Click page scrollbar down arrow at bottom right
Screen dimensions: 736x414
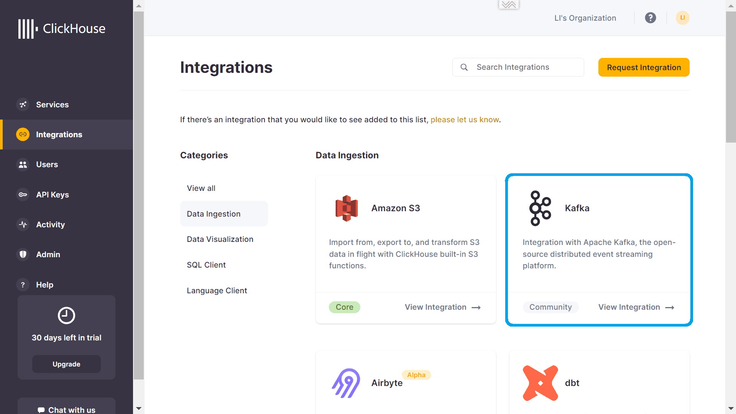(x=731, y=409)
